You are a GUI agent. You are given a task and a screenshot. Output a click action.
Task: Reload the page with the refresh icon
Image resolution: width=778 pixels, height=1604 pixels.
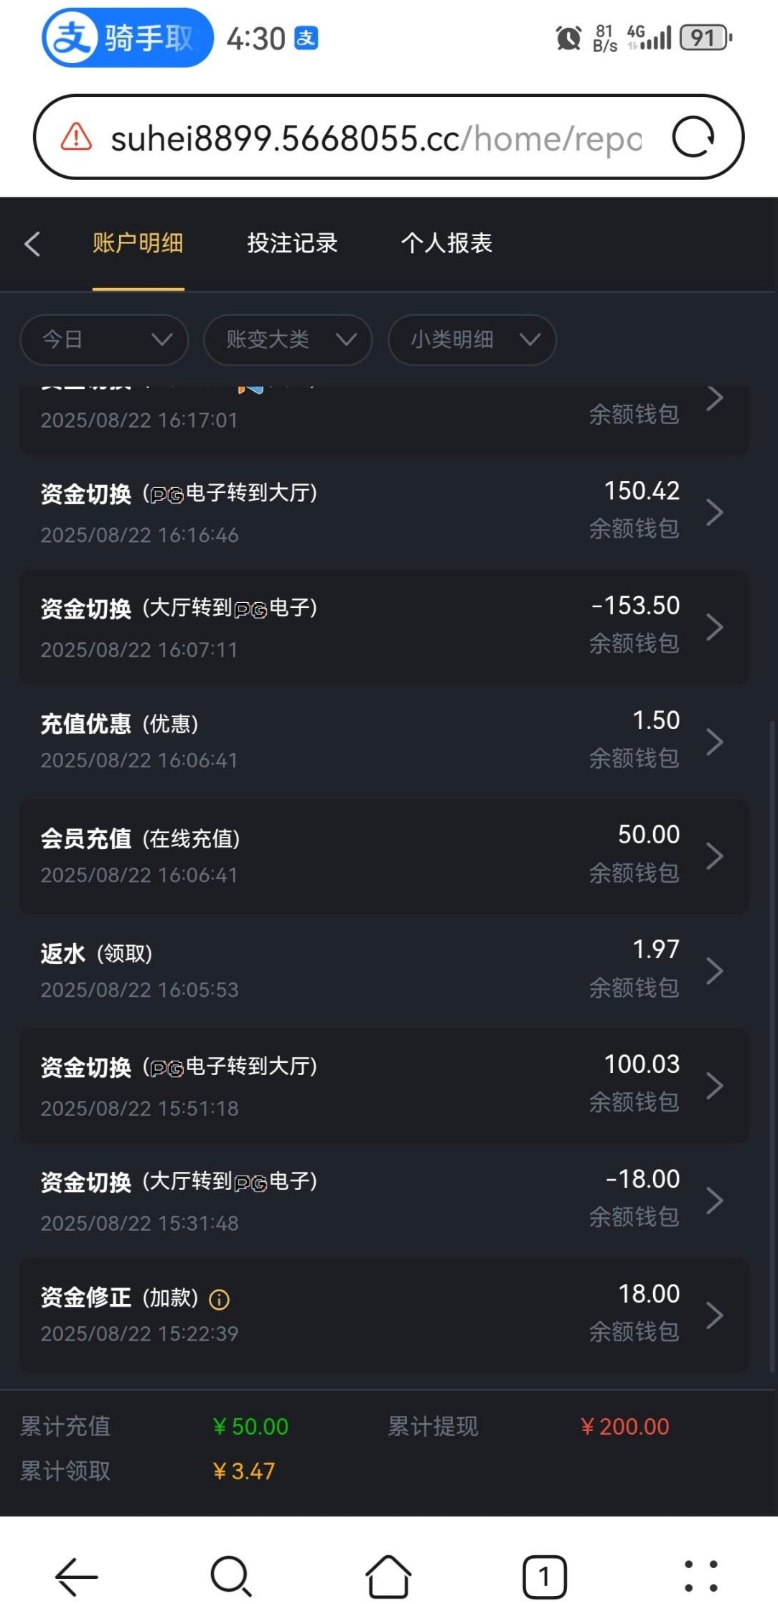(693, 136)
